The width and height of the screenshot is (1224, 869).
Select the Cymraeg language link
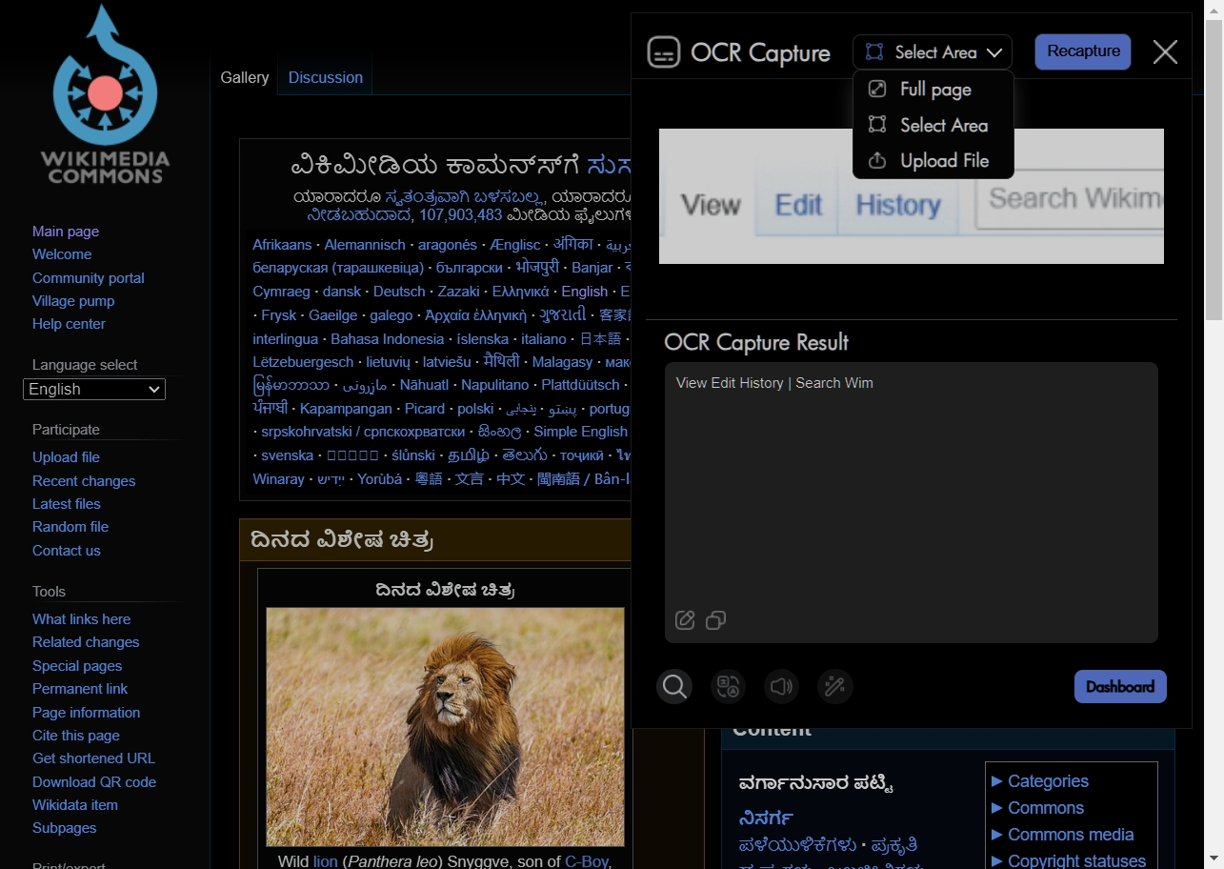click(x=281, y=292)
